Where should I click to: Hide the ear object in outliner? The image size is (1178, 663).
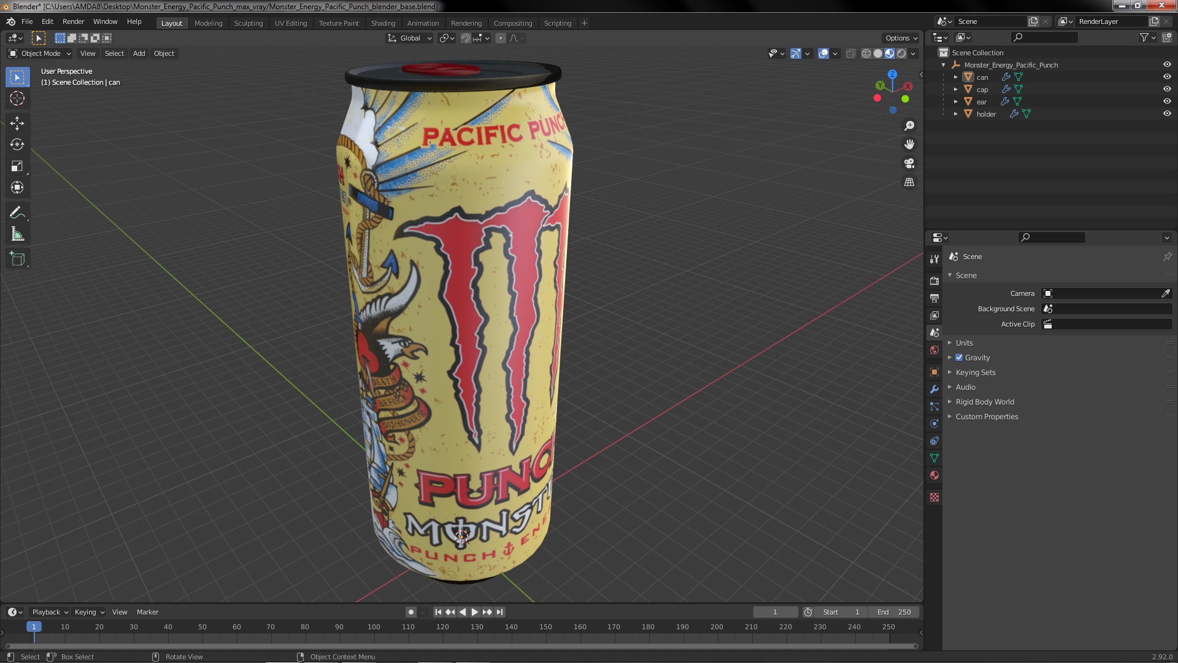coord(1167,101)
